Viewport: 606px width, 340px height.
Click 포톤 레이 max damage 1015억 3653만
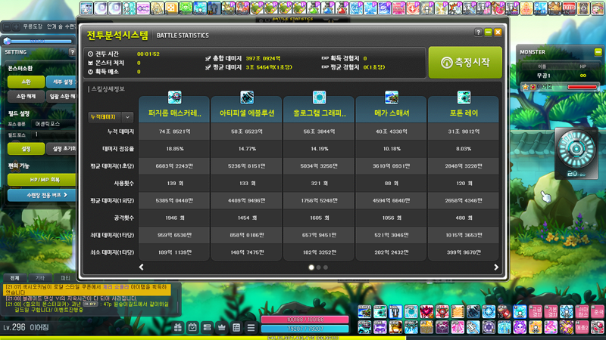464,235
